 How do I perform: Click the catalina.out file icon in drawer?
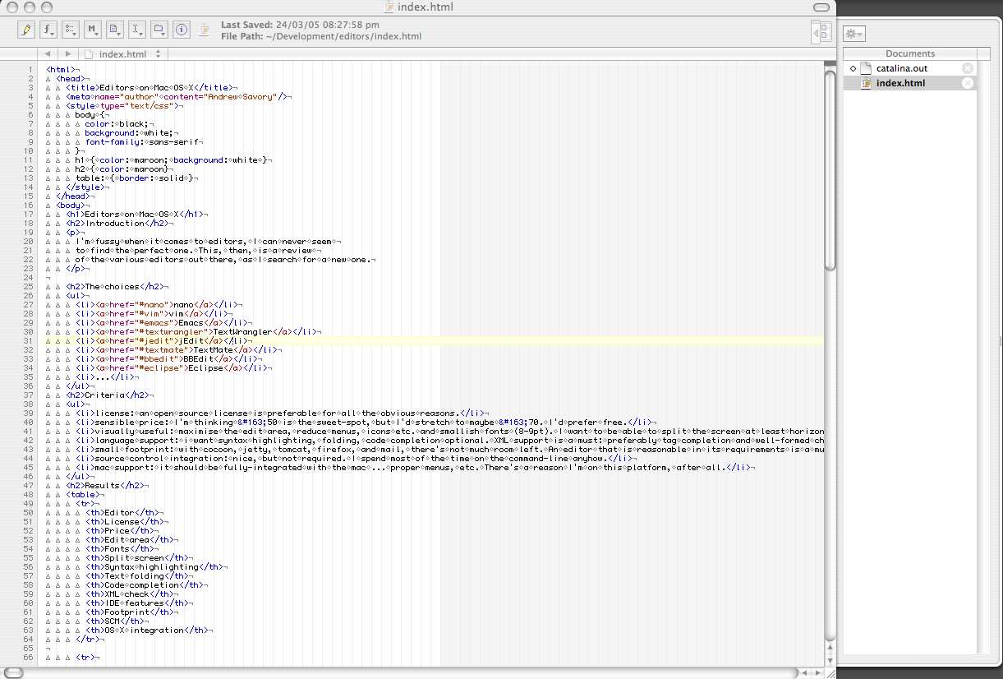coord(866,68)
